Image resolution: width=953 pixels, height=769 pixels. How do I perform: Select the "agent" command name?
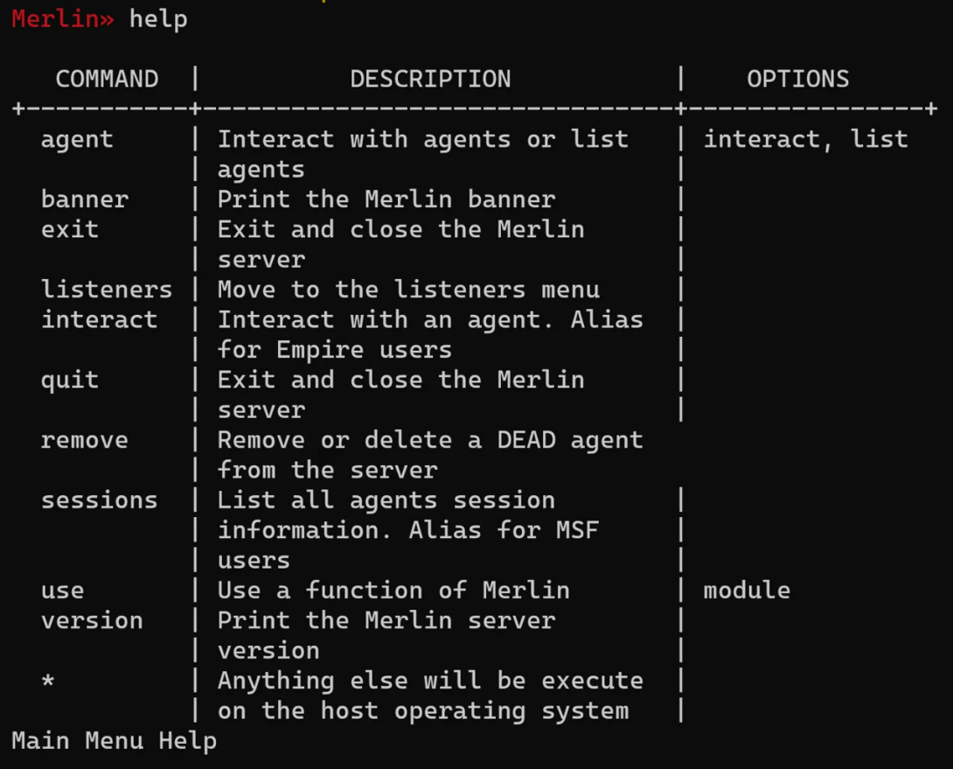[77, 139]
